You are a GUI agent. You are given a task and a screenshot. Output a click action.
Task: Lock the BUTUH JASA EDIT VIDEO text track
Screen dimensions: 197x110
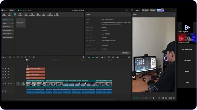[6, 69]
